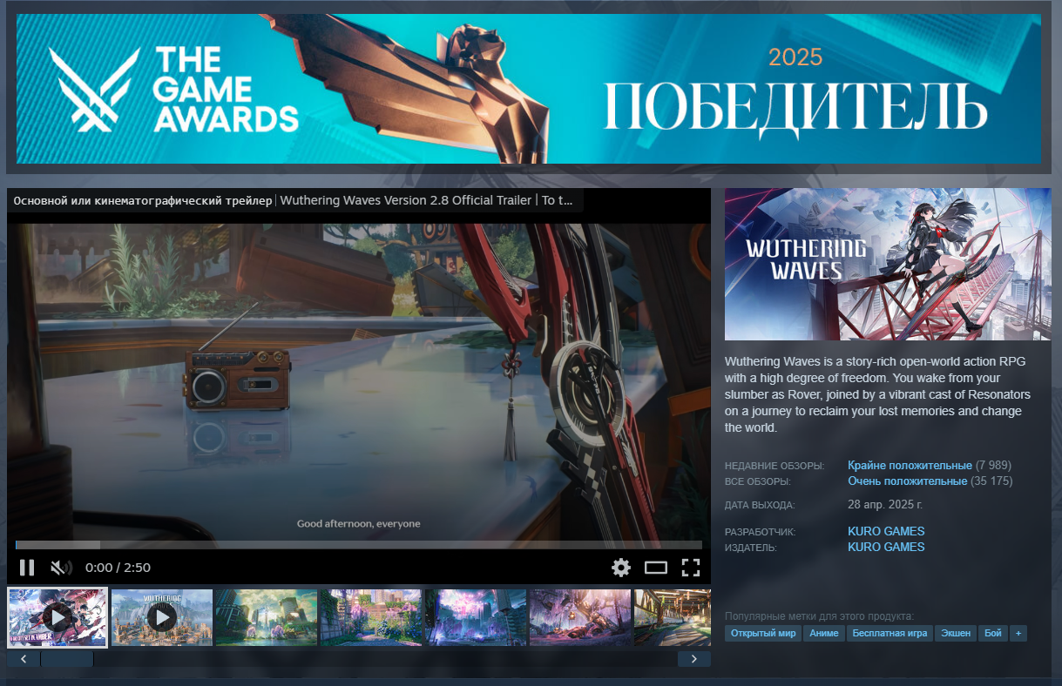Select the 'Экшен' tag
The width and height of the screenshot is (1062, 686).
click(x=956, y=633)
